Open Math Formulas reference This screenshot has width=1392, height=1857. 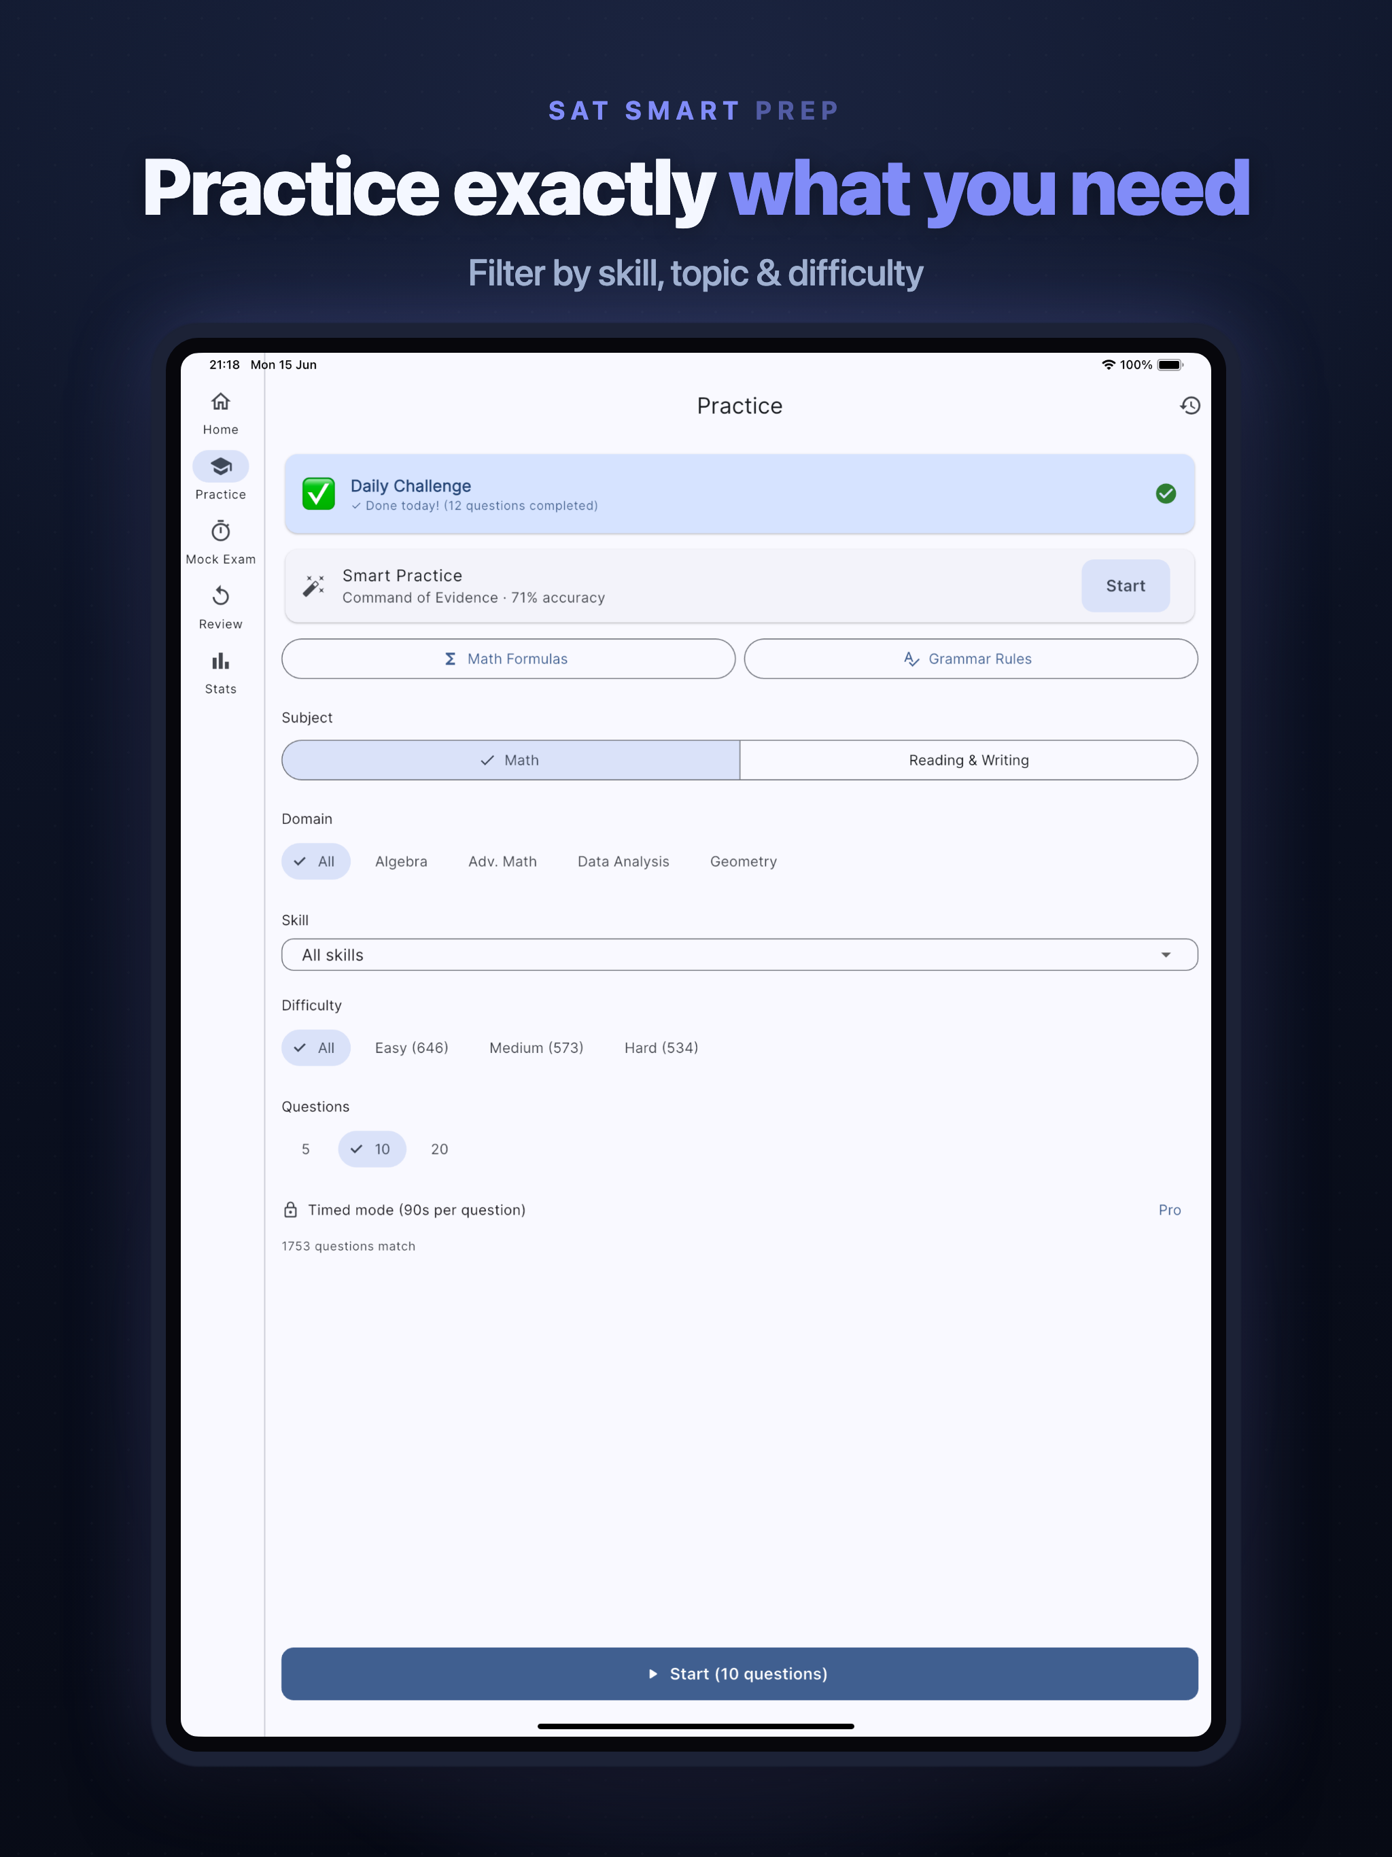[x=509, y=659]
